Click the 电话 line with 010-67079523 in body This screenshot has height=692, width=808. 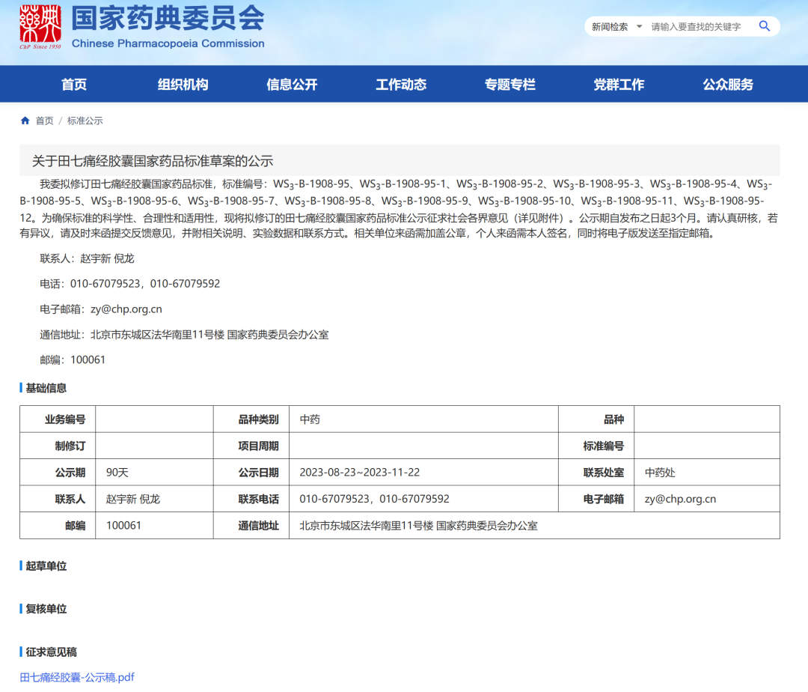tap(130, 284)
